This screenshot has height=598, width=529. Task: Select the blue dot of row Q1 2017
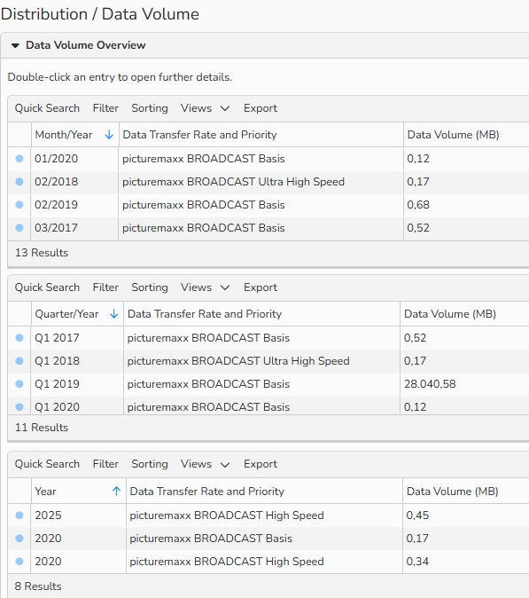(19, 338)
